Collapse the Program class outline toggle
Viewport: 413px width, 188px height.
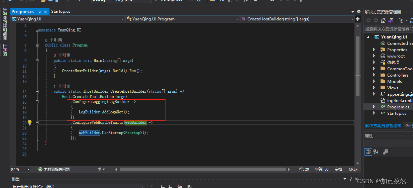37,45
